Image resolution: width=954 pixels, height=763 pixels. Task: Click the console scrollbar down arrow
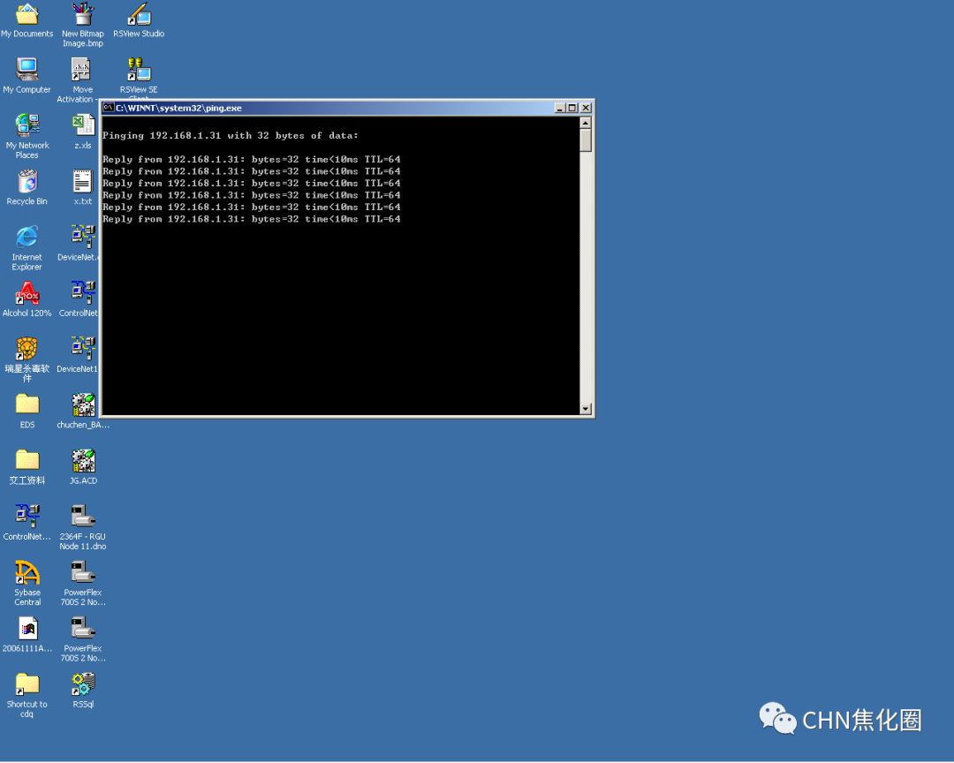586,409
